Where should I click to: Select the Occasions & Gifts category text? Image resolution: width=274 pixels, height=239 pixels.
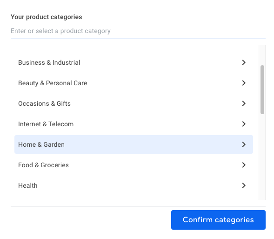pyautogui.click(x=44, y=103)
